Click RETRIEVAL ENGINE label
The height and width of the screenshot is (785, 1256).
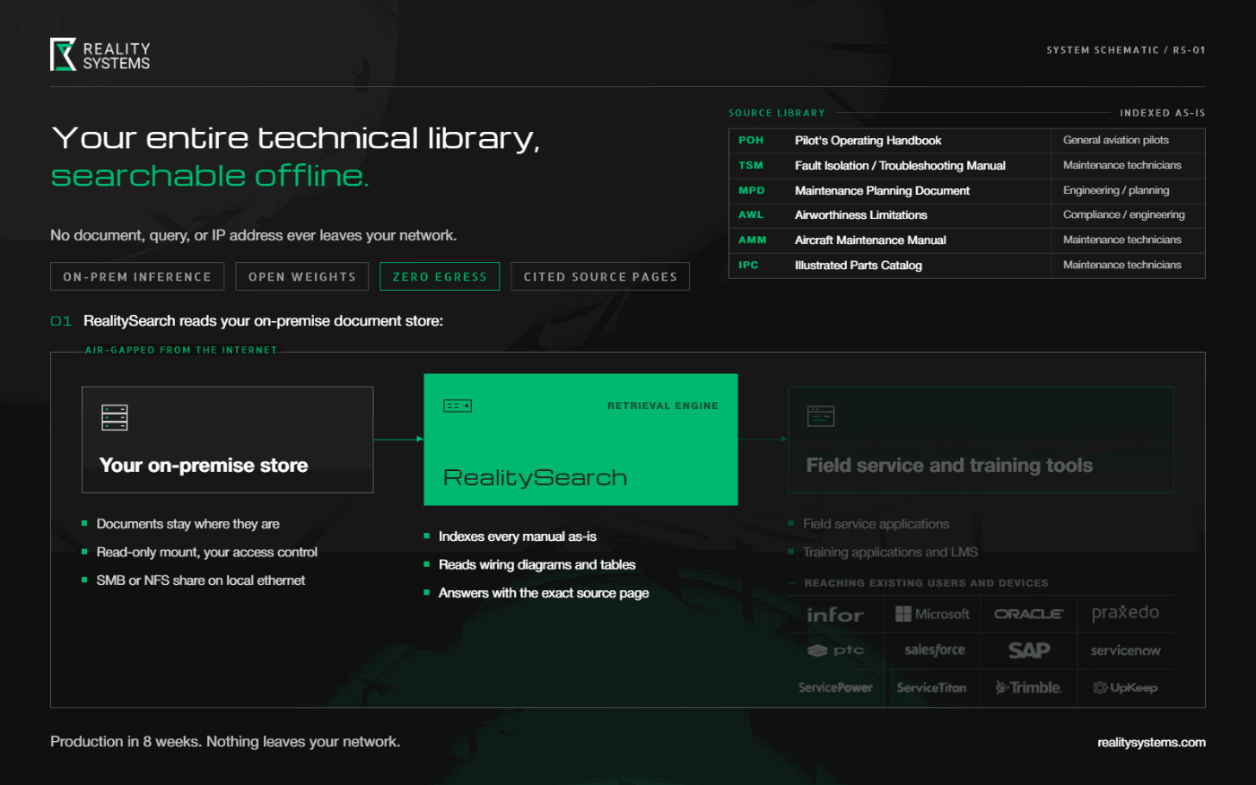[663, 406]
